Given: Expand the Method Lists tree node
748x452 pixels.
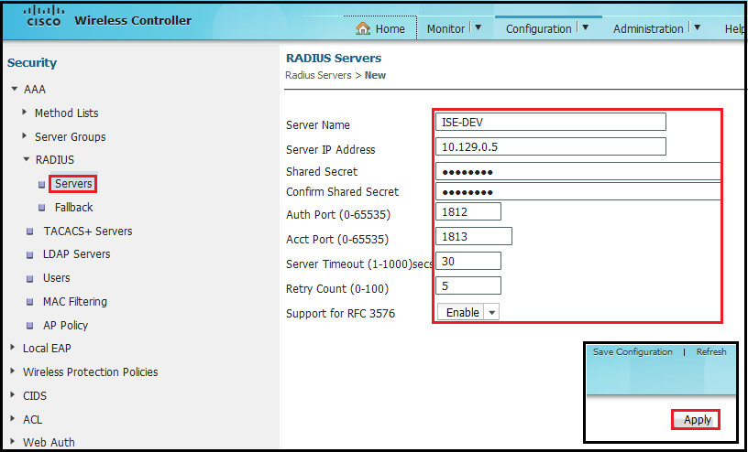Looking at the screenshot, I should 25,113.
